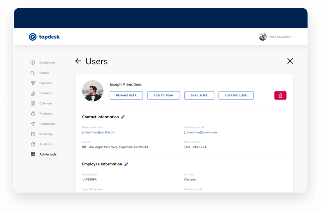The width and height of the screenshot is (321, 211).
Task: Click the Joseph Arimathea name text
Action: (x=125, y=84)
